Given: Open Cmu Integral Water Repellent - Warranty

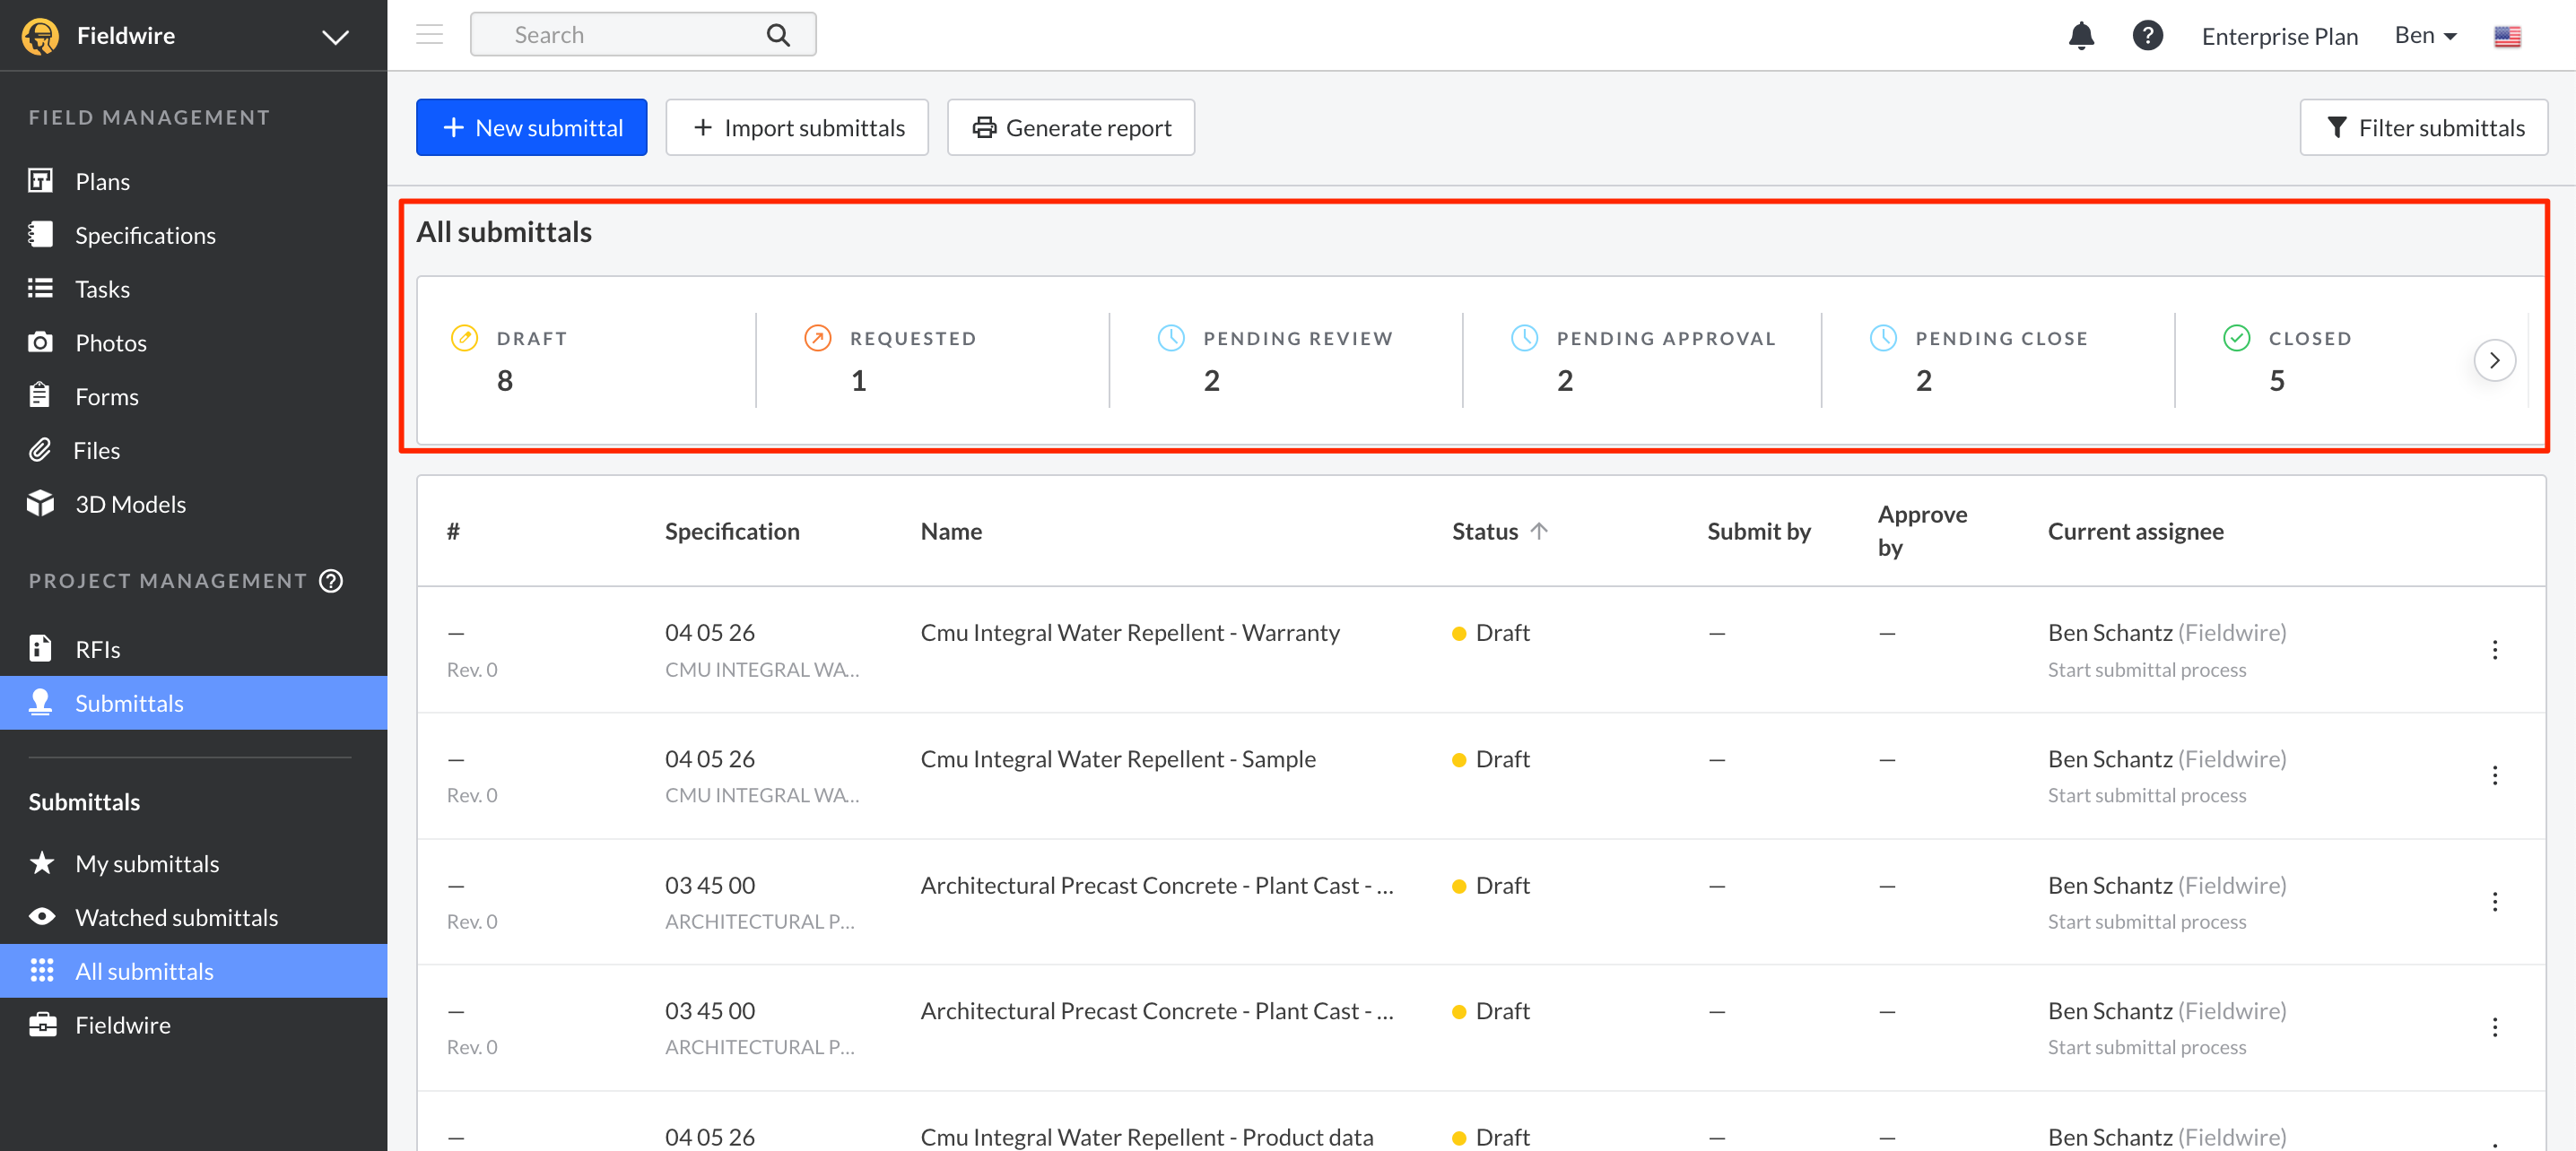Looking at the screenshot, I should pos(1130,633).
